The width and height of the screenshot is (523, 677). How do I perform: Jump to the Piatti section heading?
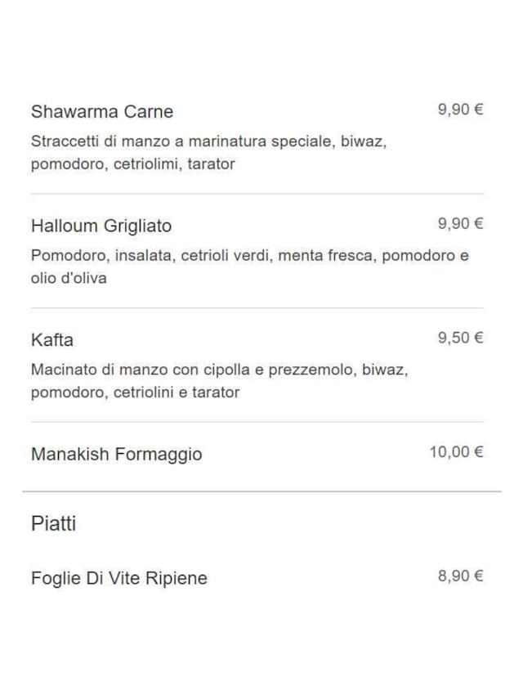pyautogui.click(x=54, y=523)
